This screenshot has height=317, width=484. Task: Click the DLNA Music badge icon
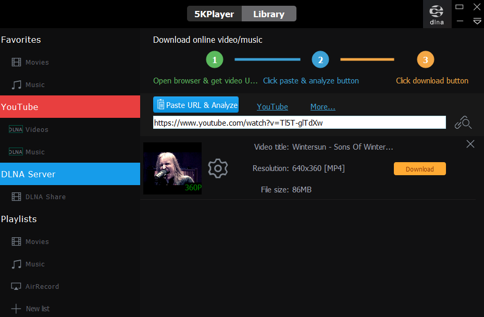pos(16,152)
